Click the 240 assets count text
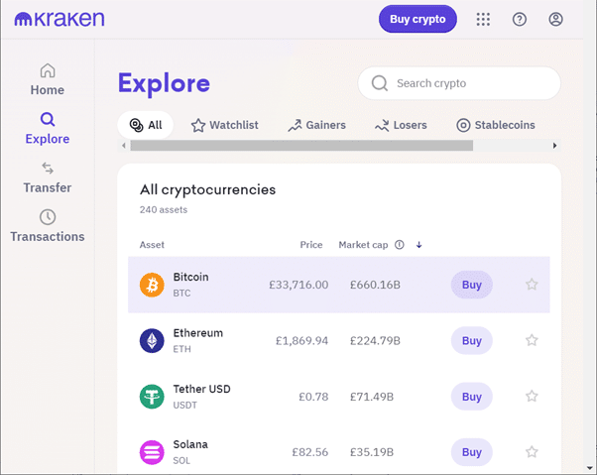Viewport: 597px width, 475px height. click(x=164, y=209)
